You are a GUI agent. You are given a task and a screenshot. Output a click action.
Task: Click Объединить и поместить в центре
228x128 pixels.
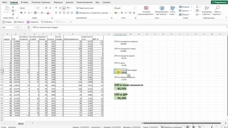[x=92, y=13]
